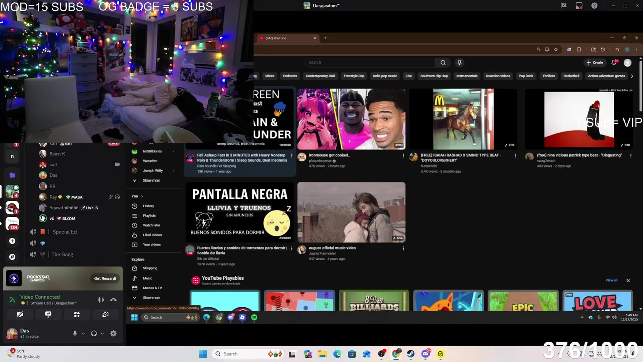Select the Basketball filter chip
643x362 pixels.
point(571,76)
